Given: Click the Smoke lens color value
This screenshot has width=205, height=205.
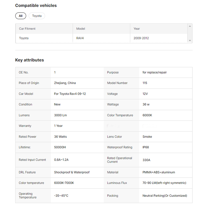Looking at the screenshot, I should [x=147, y=137].
